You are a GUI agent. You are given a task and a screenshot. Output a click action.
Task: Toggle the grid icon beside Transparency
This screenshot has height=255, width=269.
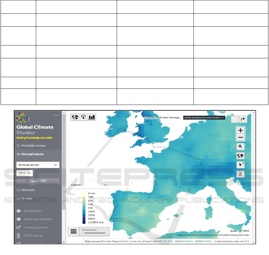coord(73,231)
